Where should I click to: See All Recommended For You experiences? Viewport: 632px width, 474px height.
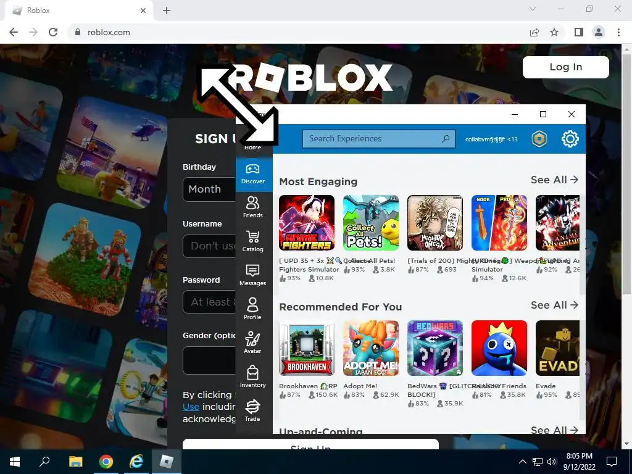click(554, 305)
